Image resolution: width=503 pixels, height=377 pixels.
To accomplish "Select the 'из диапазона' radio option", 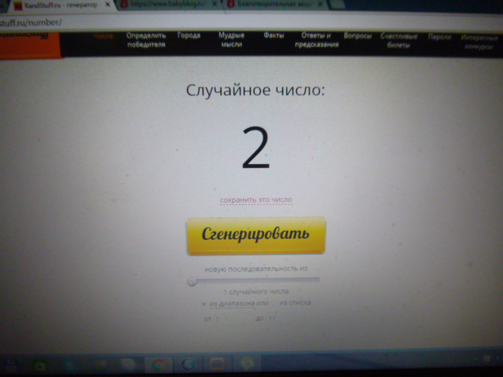I will click(204, 303).
